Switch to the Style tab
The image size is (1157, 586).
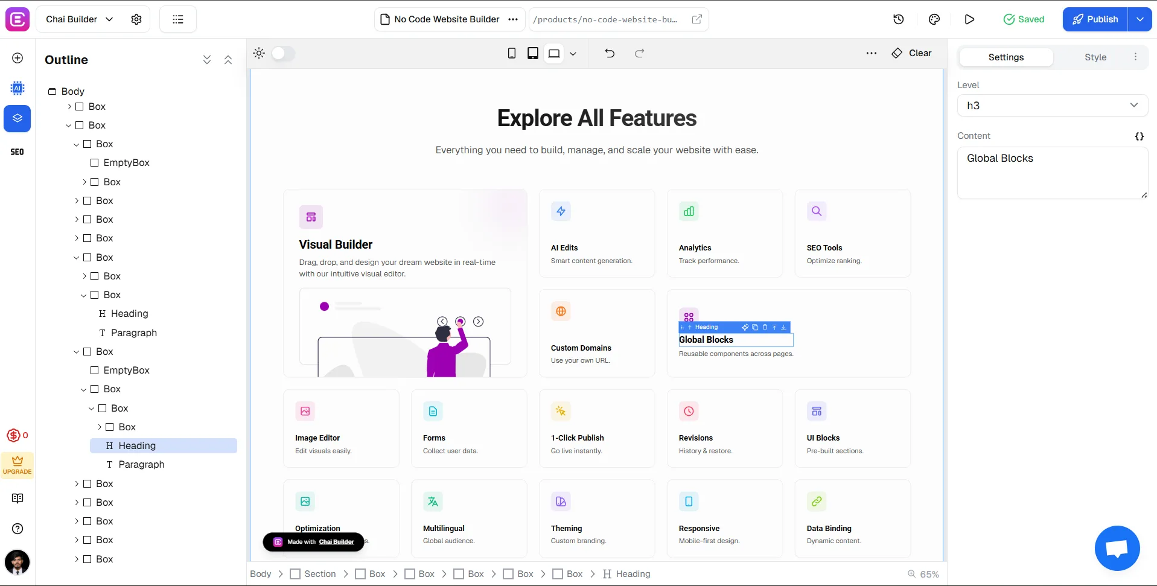coord(1095,57)
